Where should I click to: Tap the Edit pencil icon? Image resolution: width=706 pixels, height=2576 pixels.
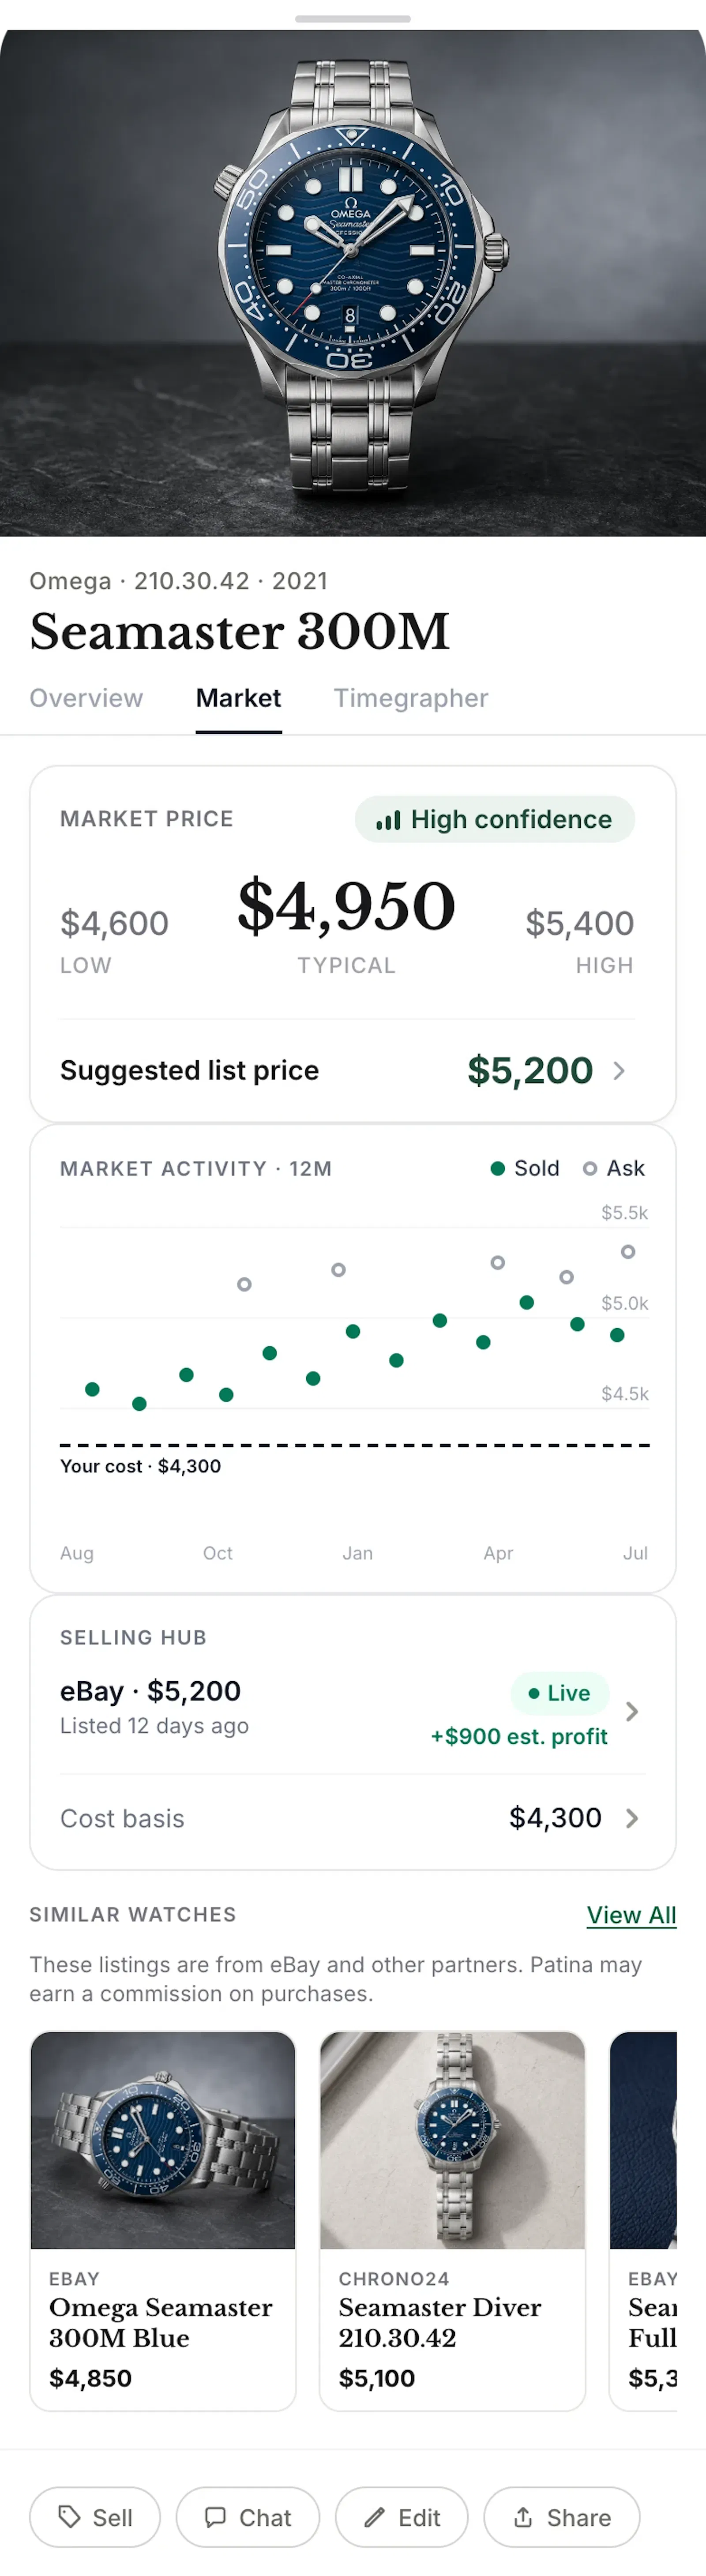click(374, 2516)
